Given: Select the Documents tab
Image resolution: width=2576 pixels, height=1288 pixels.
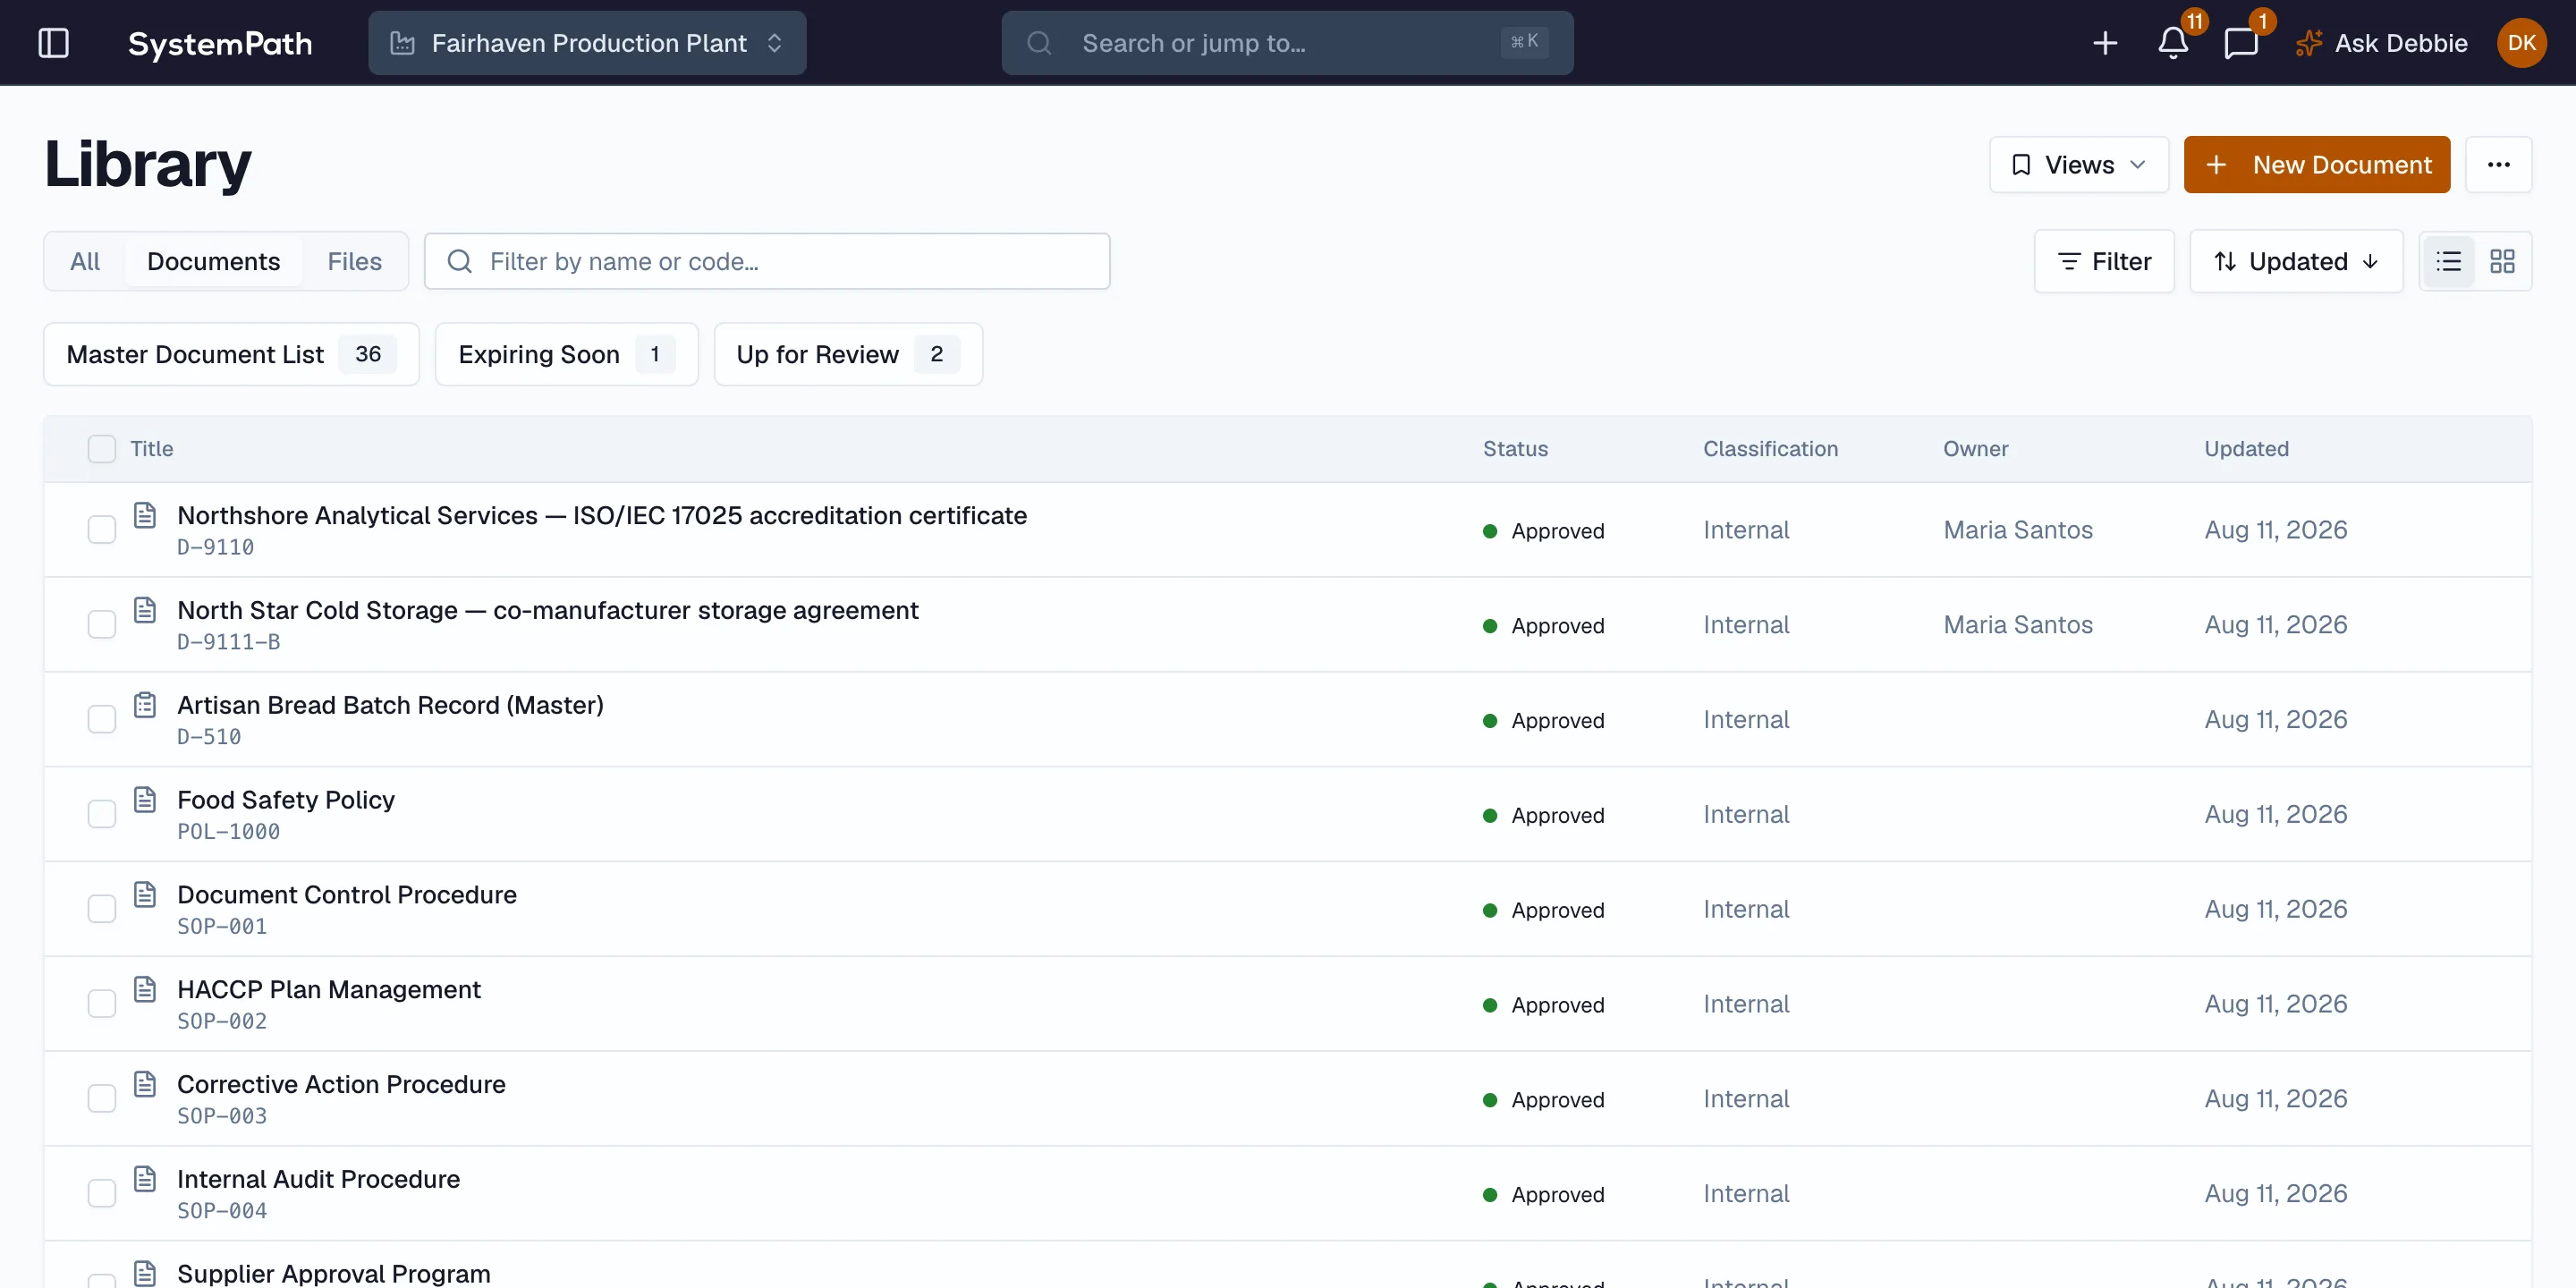Looking at the screenshot, I should click(x=213, y=262).
